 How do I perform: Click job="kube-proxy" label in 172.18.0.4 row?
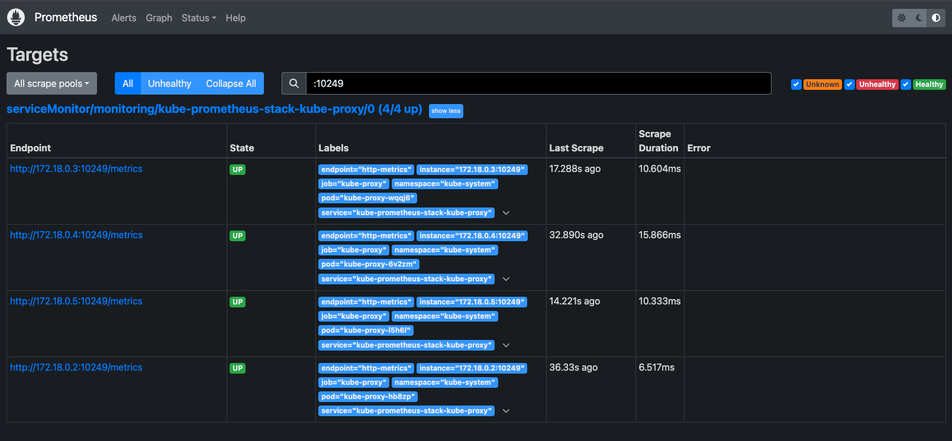(354, 250)
